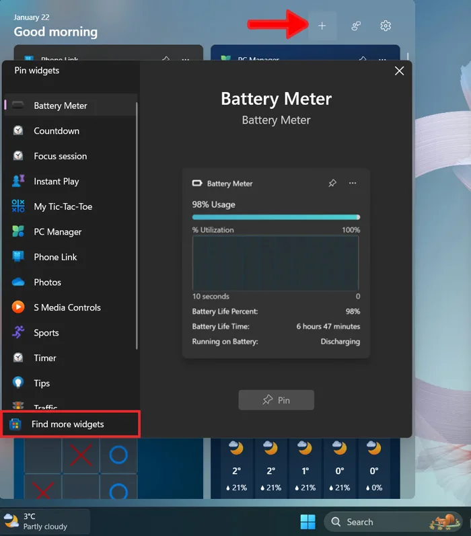Choose PC Manager from widget list
The height and width of the screenshot is (536, 471).
coord(71,232)
